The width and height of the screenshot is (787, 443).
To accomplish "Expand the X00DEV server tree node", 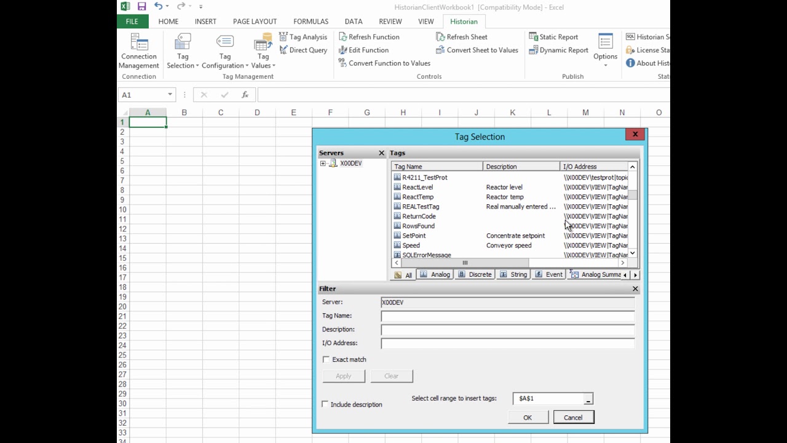I will (323, 164).
